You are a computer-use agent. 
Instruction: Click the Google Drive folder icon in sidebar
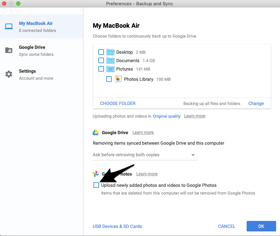click(x=9, y=50)
